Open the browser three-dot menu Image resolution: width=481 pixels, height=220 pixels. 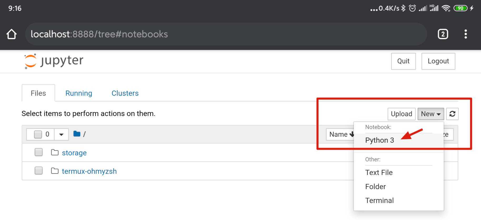click(x=466, y=34)
